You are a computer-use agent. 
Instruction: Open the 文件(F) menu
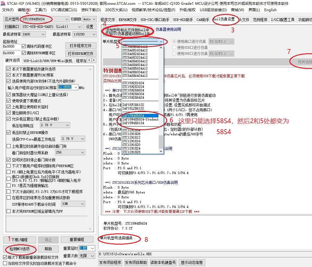tap(8, 10)
